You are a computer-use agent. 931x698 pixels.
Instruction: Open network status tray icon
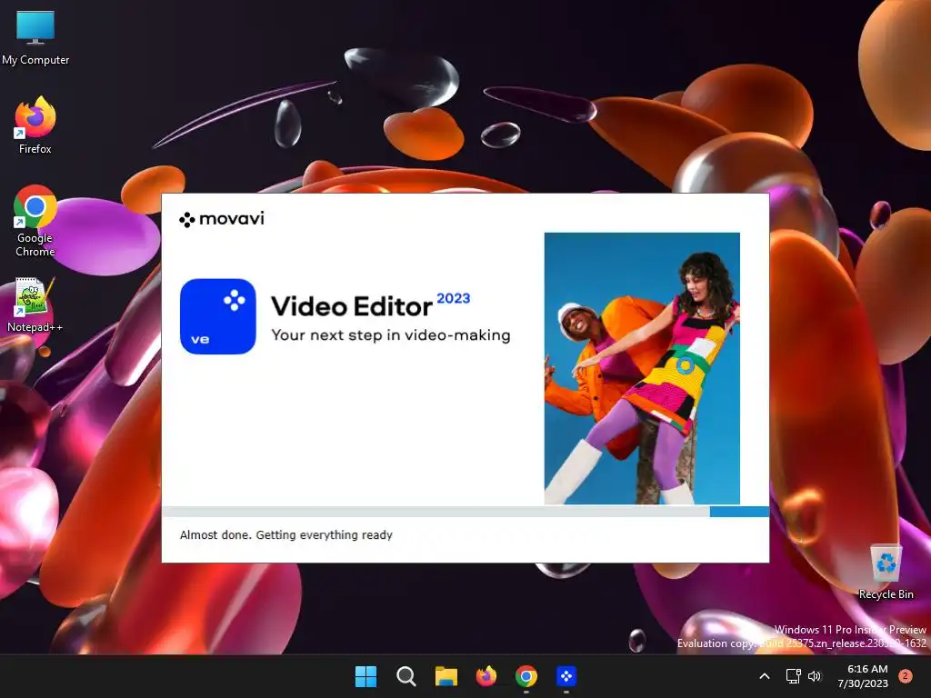tap(793, 676)
